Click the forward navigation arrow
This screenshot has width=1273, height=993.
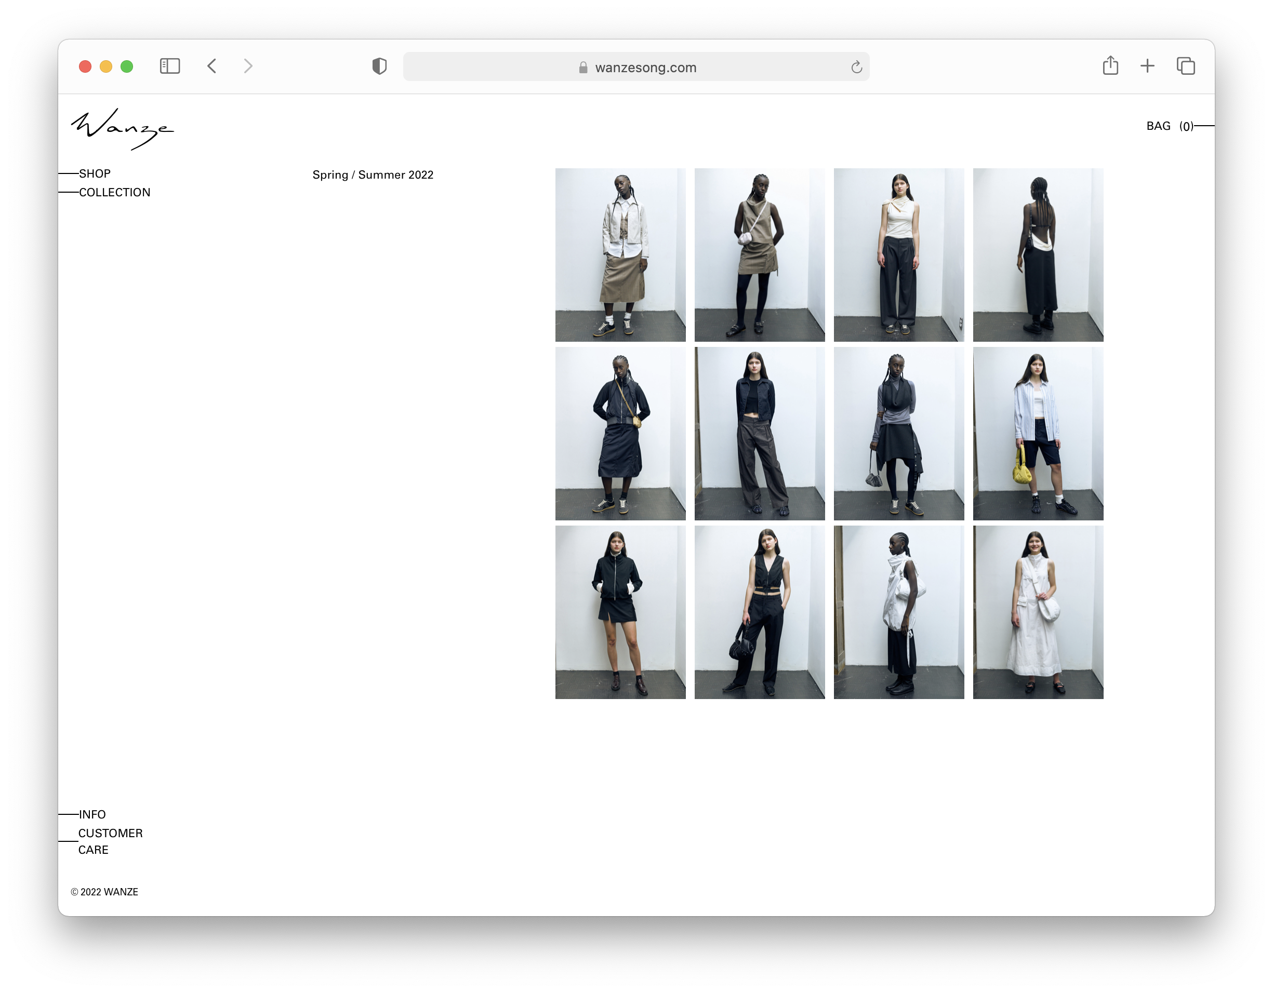click(248, 66)
